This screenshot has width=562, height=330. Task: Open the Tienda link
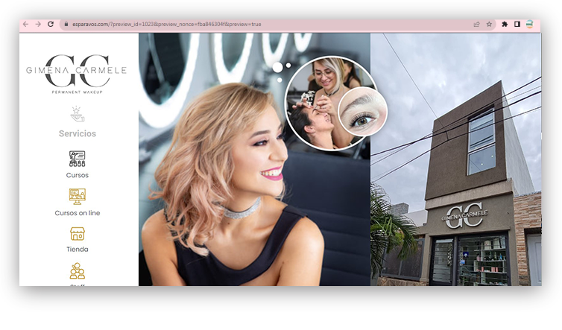[x=78, y=250]
